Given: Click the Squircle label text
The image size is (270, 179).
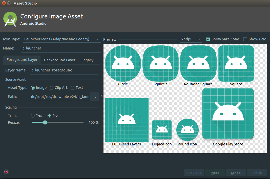Looking at the screenshot, I should click(x=160, y=84).
